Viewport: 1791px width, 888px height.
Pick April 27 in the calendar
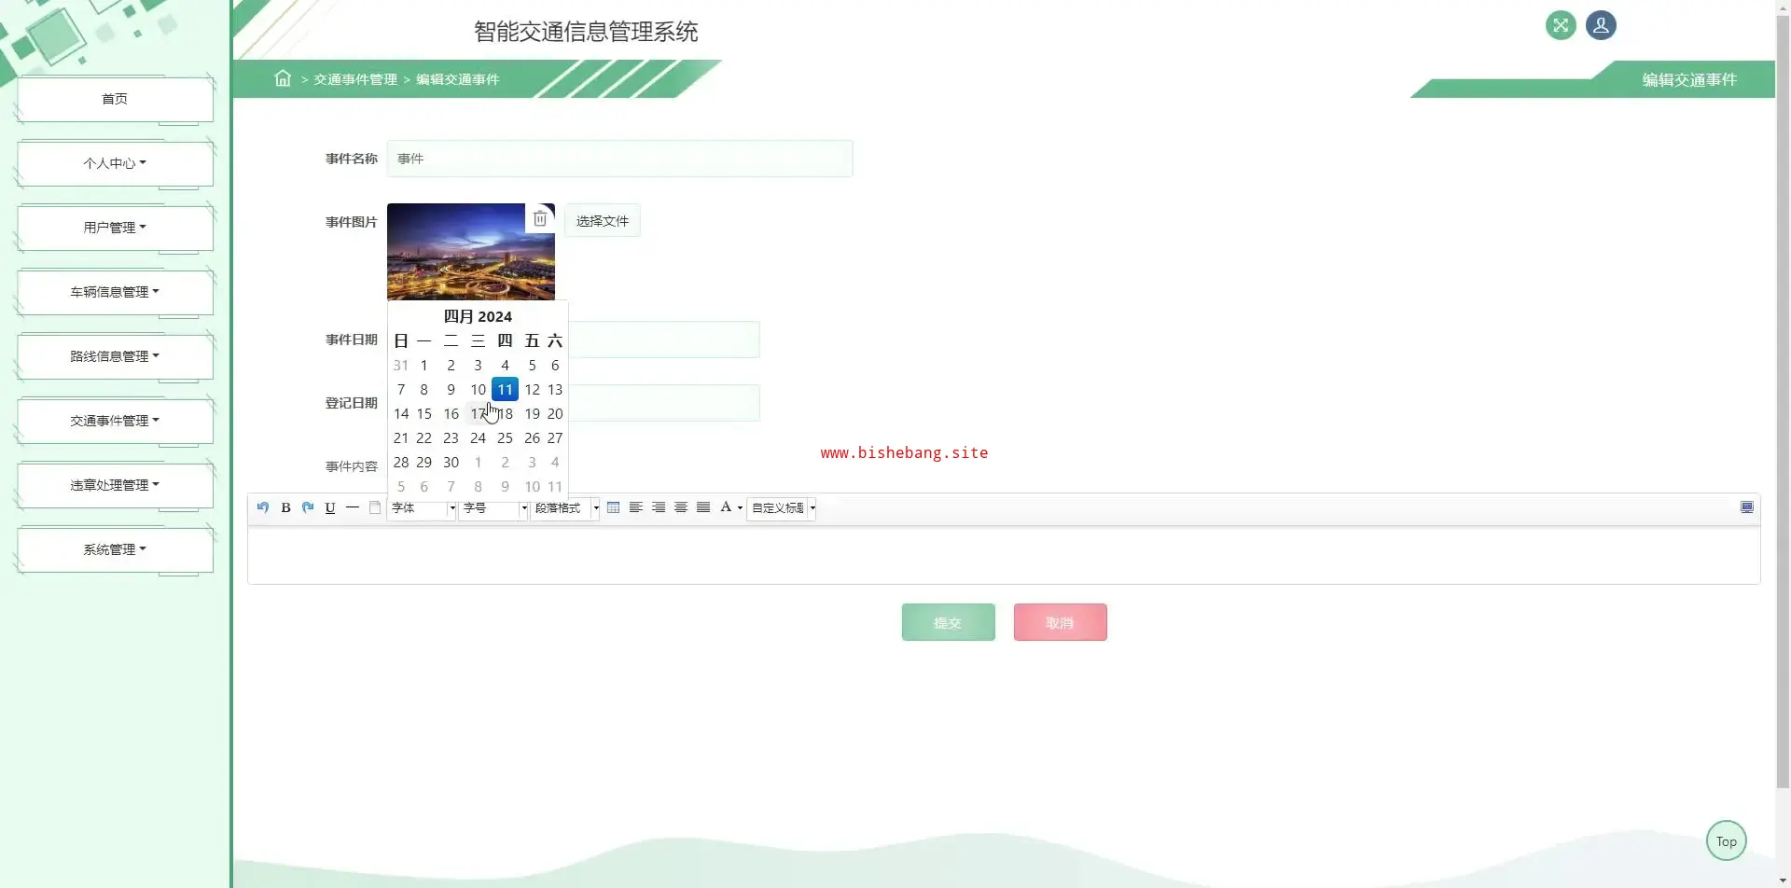(x=555, y=437)
